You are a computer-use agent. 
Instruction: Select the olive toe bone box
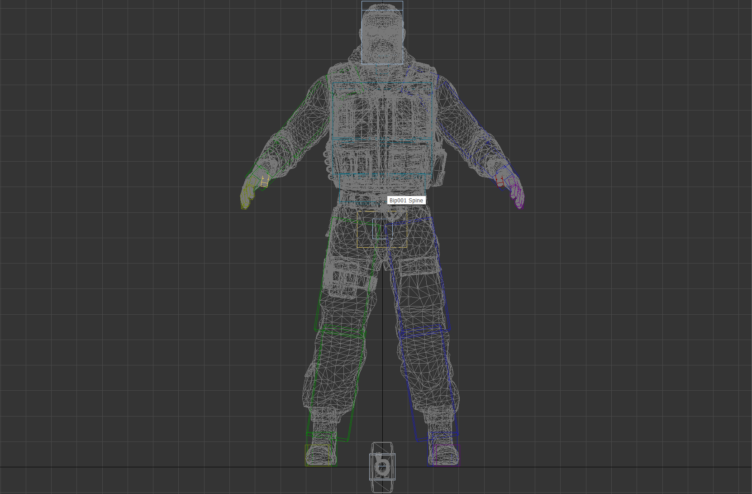pos(316,455)
